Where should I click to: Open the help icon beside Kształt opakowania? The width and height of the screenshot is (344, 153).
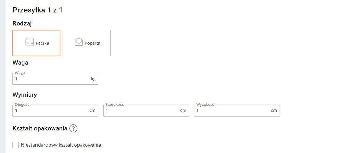click(73, 129)
